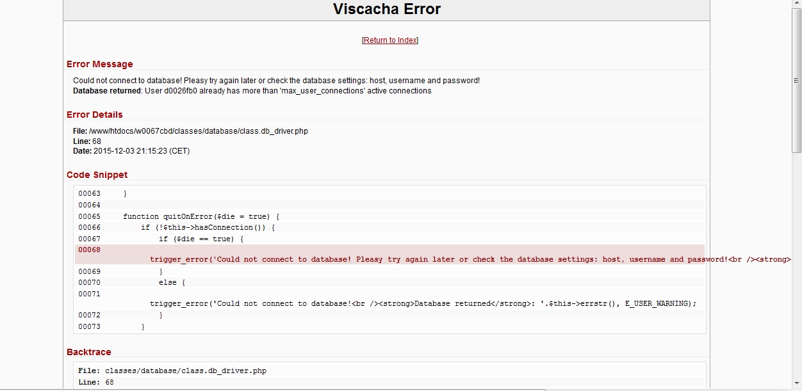Click the 'Could not connect to database' message

coord(276,81)
